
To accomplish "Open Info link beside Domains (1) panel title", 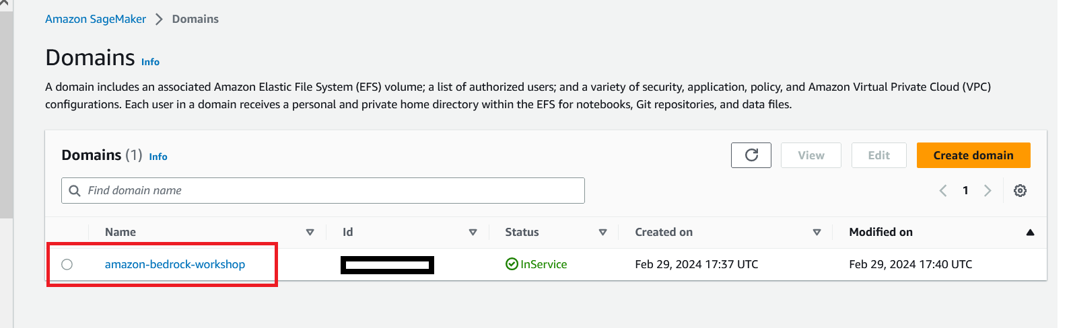I will (x=158, y=157).
